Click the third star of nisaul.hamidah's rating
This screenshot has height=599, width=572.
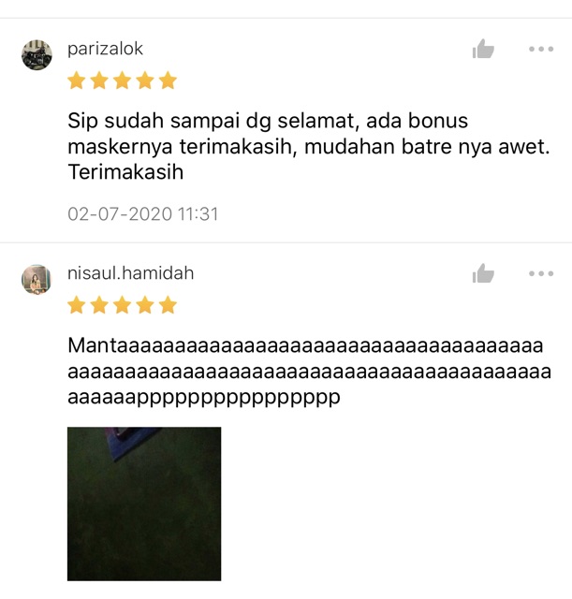pyautogui.click(x=123, y=305)
